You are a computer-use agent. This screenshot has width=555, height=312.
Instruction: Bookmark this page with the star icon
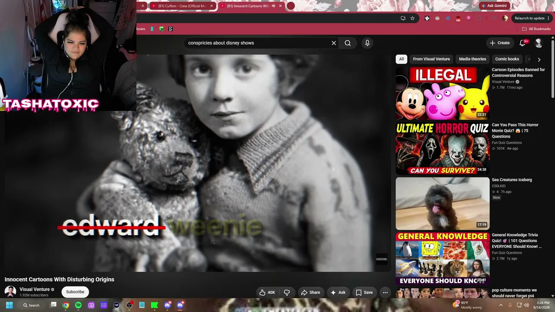click(412, 18)
